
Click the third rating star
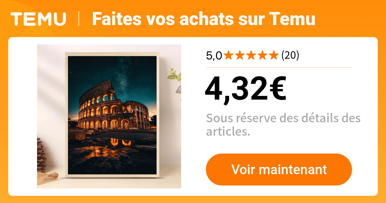tap(251, 55)
